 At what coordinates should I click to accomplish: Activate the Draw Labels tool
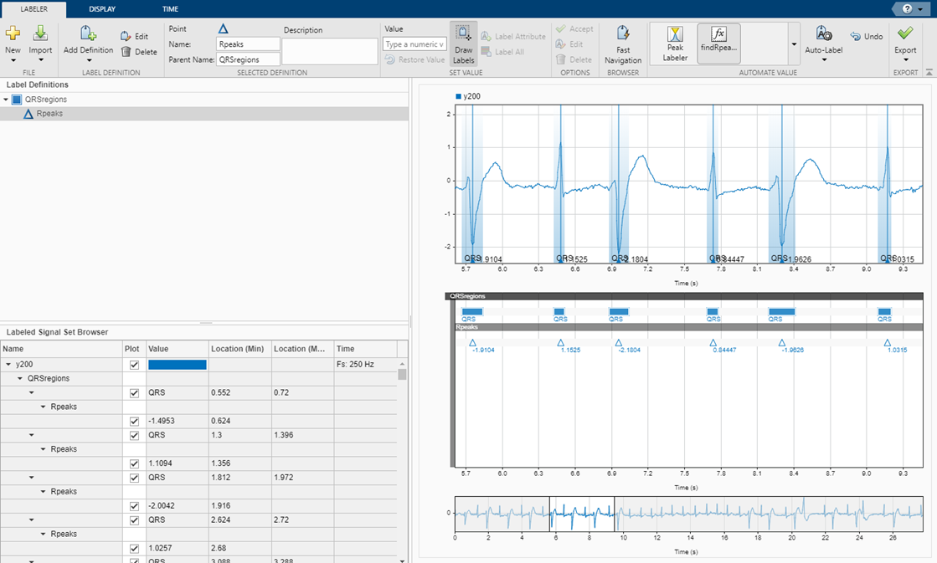463,44
